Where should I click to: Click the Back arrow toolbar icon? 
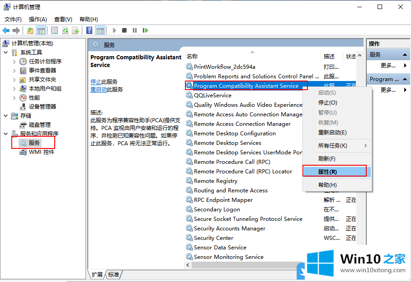point(6,30)
